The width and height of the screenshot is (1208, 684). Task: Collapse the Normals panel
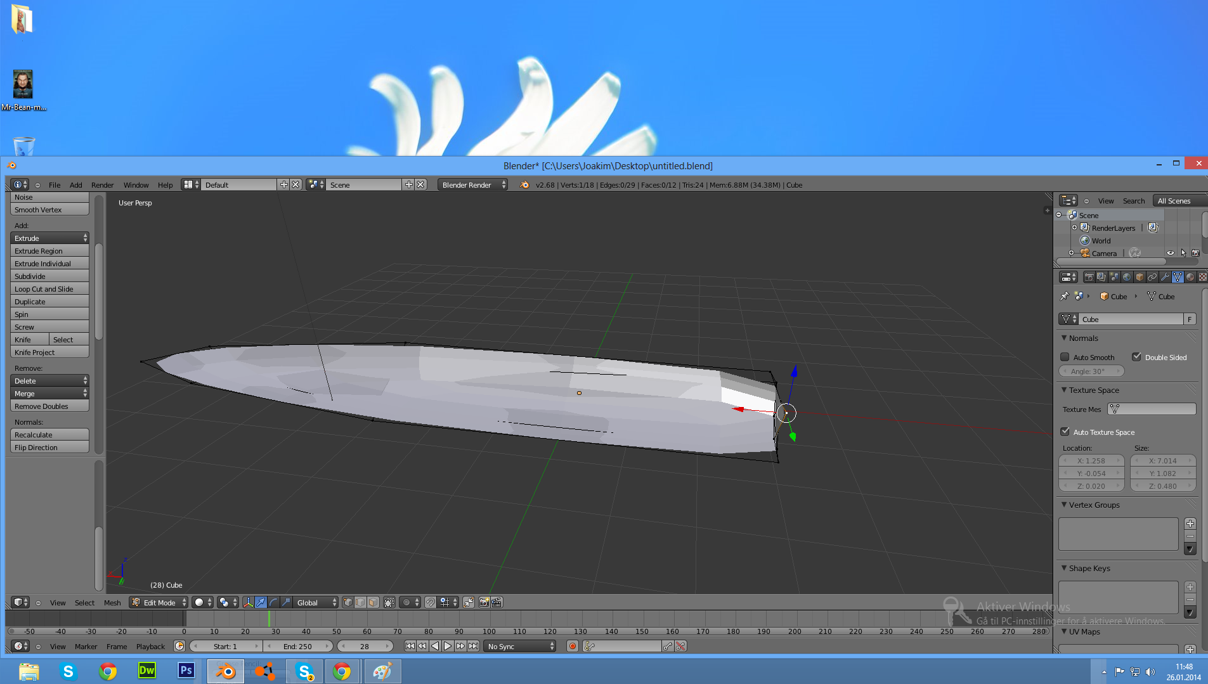1064,338
